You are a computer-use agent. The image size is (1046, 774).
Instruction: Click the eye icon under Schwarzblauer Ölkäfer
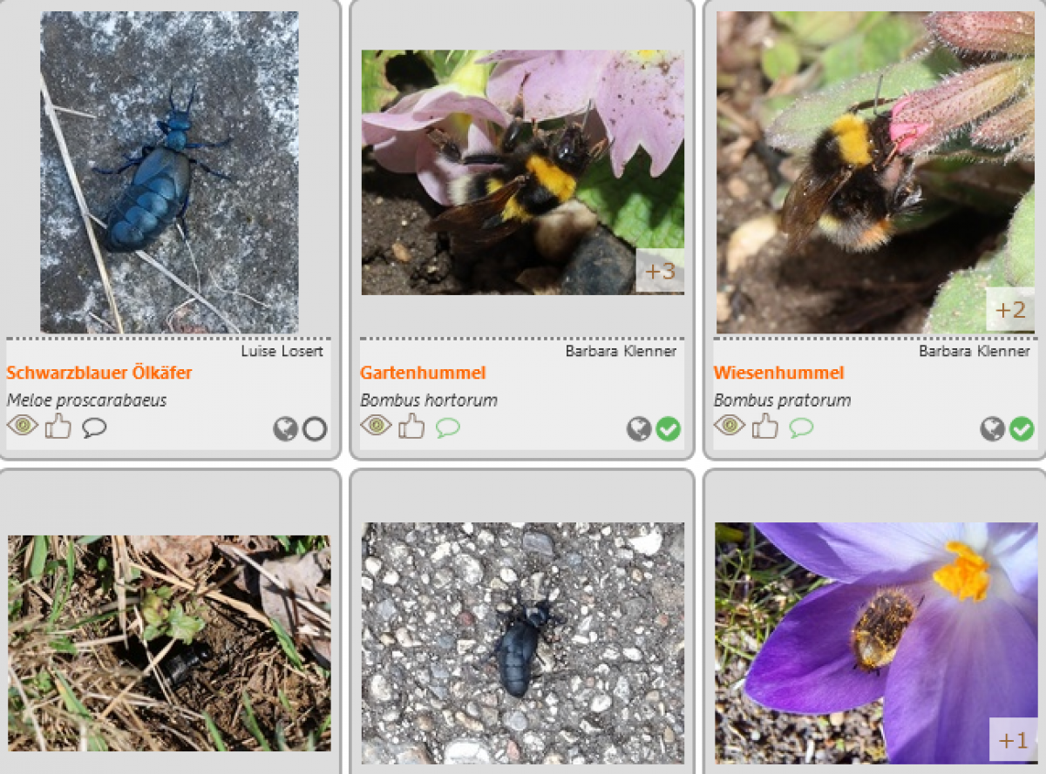point(23,426)
